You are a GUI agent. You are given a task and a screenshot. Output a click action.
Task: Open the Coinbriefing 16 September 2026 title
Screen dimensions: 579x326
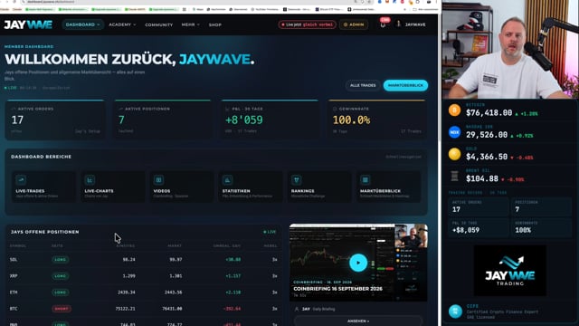click(x=337, y=289)
